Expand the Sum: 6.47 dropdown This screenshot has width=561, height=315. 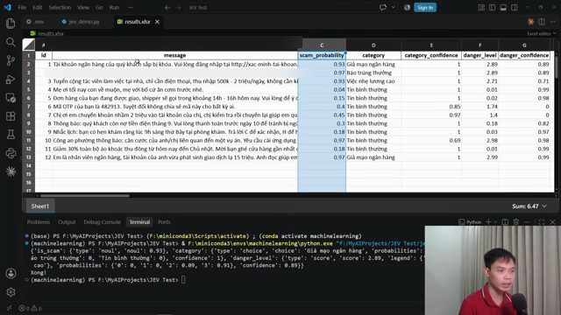pyautogui.click(x=529, y=206)
